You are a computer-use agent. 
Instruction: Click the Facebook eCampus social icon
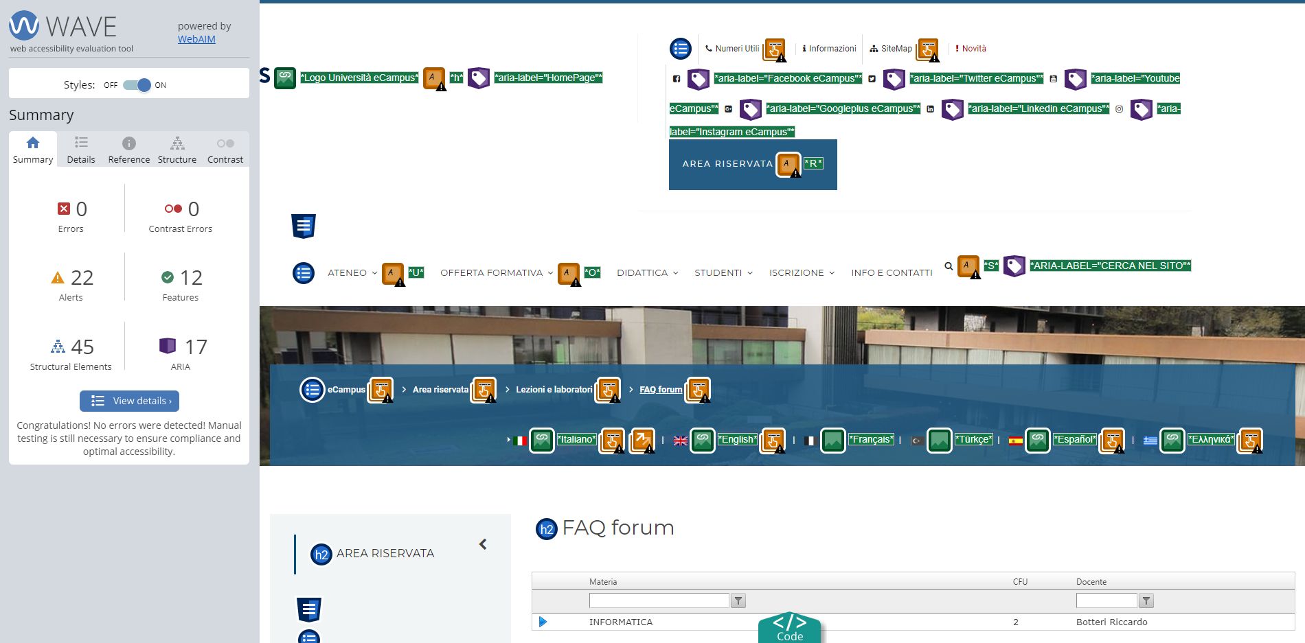tap(677, 79)
